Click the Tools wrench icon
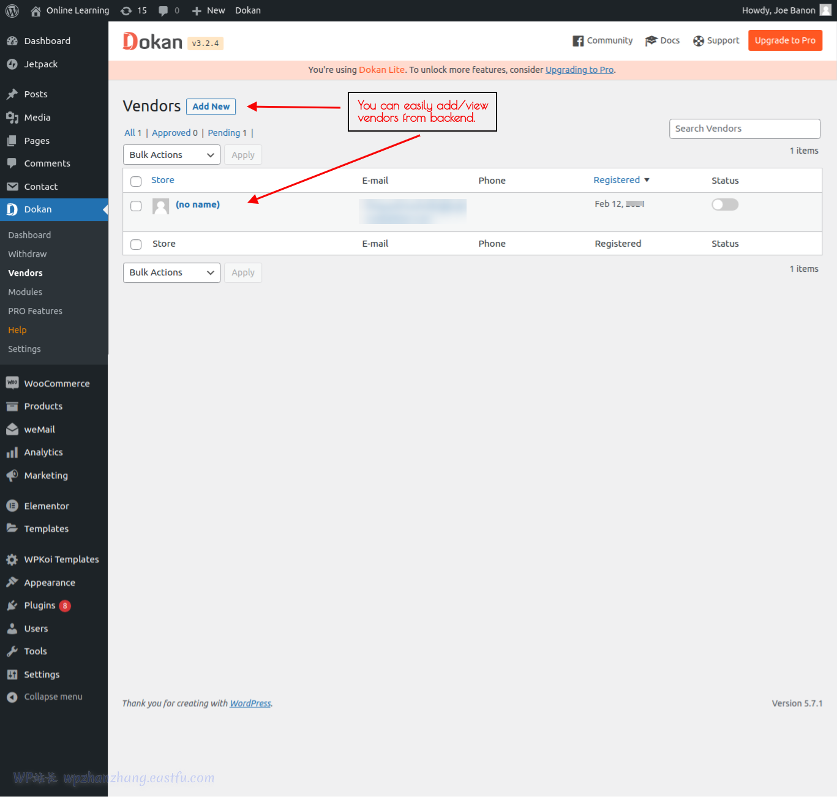The height and width of the screenshot is (797, 837). coord(12,651)
